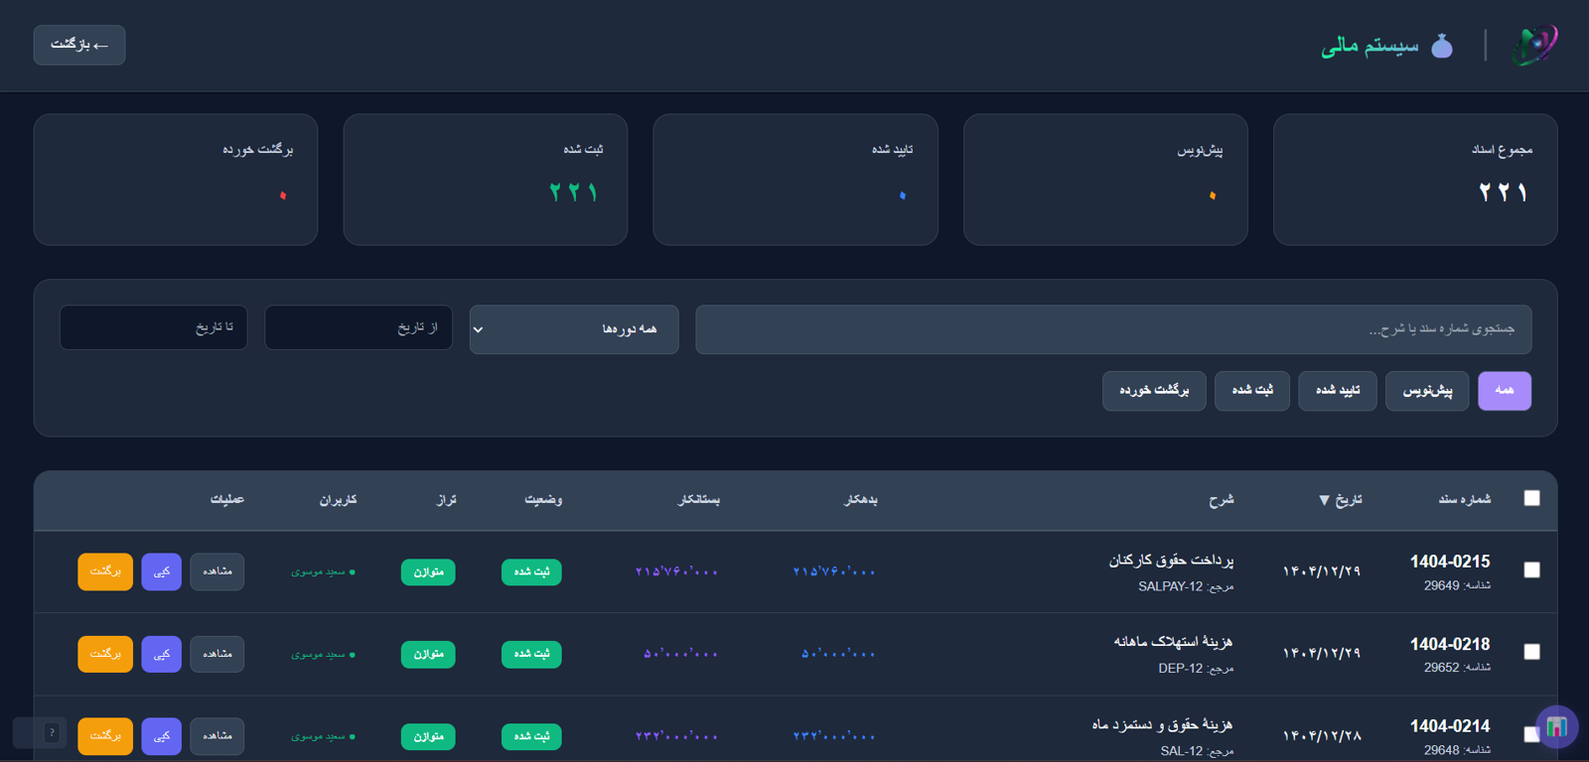Click the از تاریخ date field
Screen dimensions: 1589x762
[359, 327]
